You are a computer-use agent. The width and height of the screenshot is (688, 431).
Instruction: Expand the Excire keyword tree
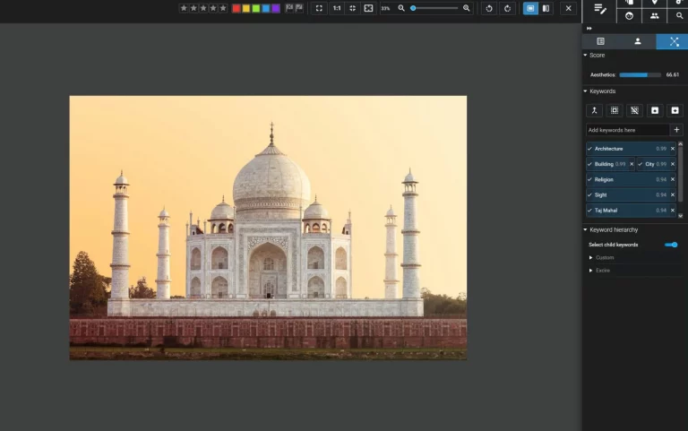[590, 271]
